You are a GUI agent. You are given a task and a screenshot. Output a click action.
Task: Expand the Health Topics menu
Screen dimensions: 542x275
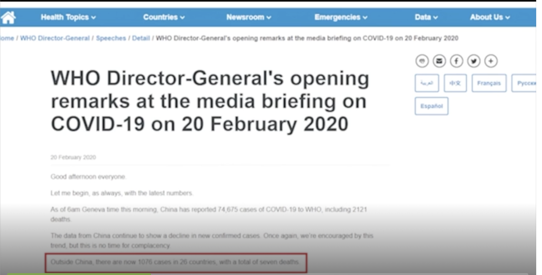tap(68, 17)
